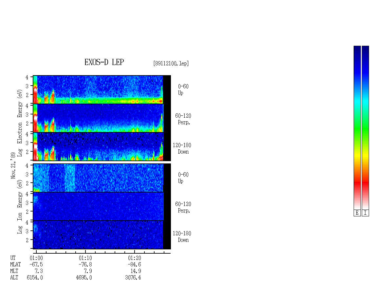This screenshot has height=286, width=370.
Task: Click the ALT value 4695.0
Action: (84, 278)
